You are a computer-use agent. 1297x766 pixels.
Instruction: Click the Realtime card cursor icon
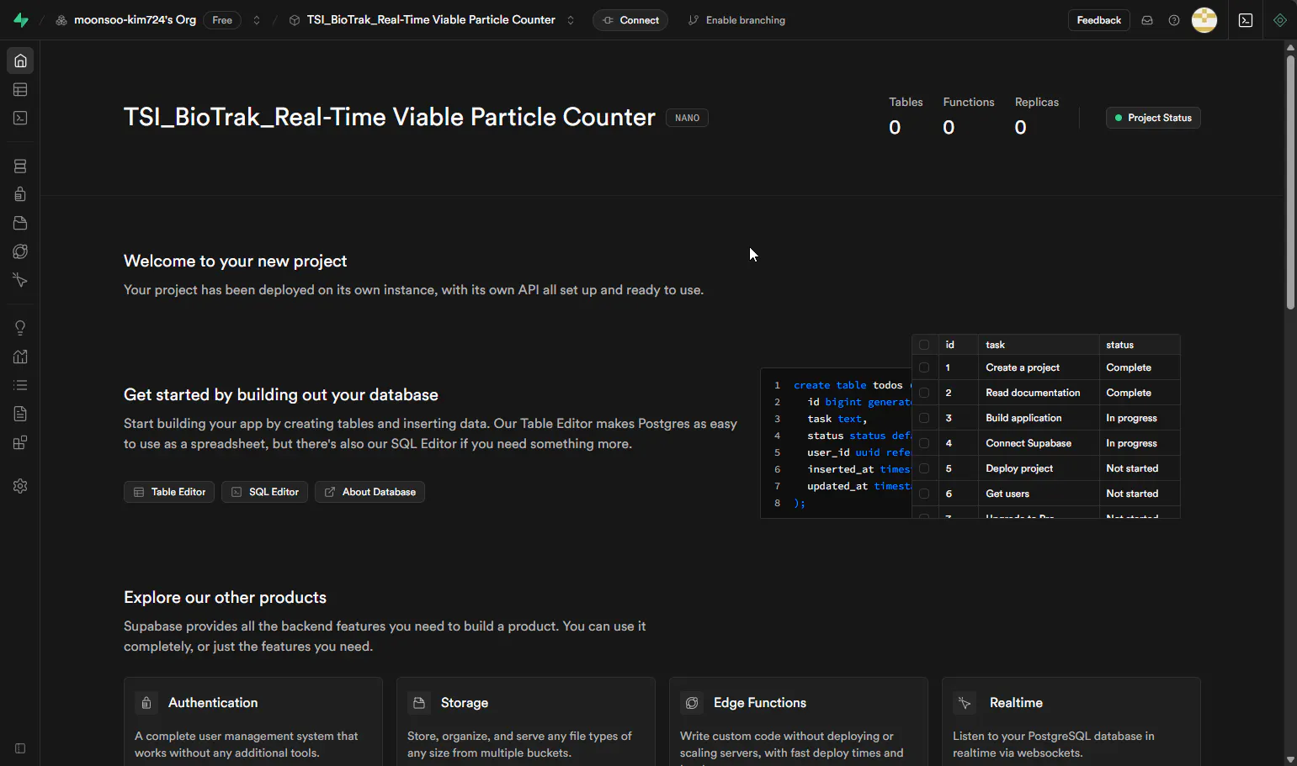coord(965,703)
